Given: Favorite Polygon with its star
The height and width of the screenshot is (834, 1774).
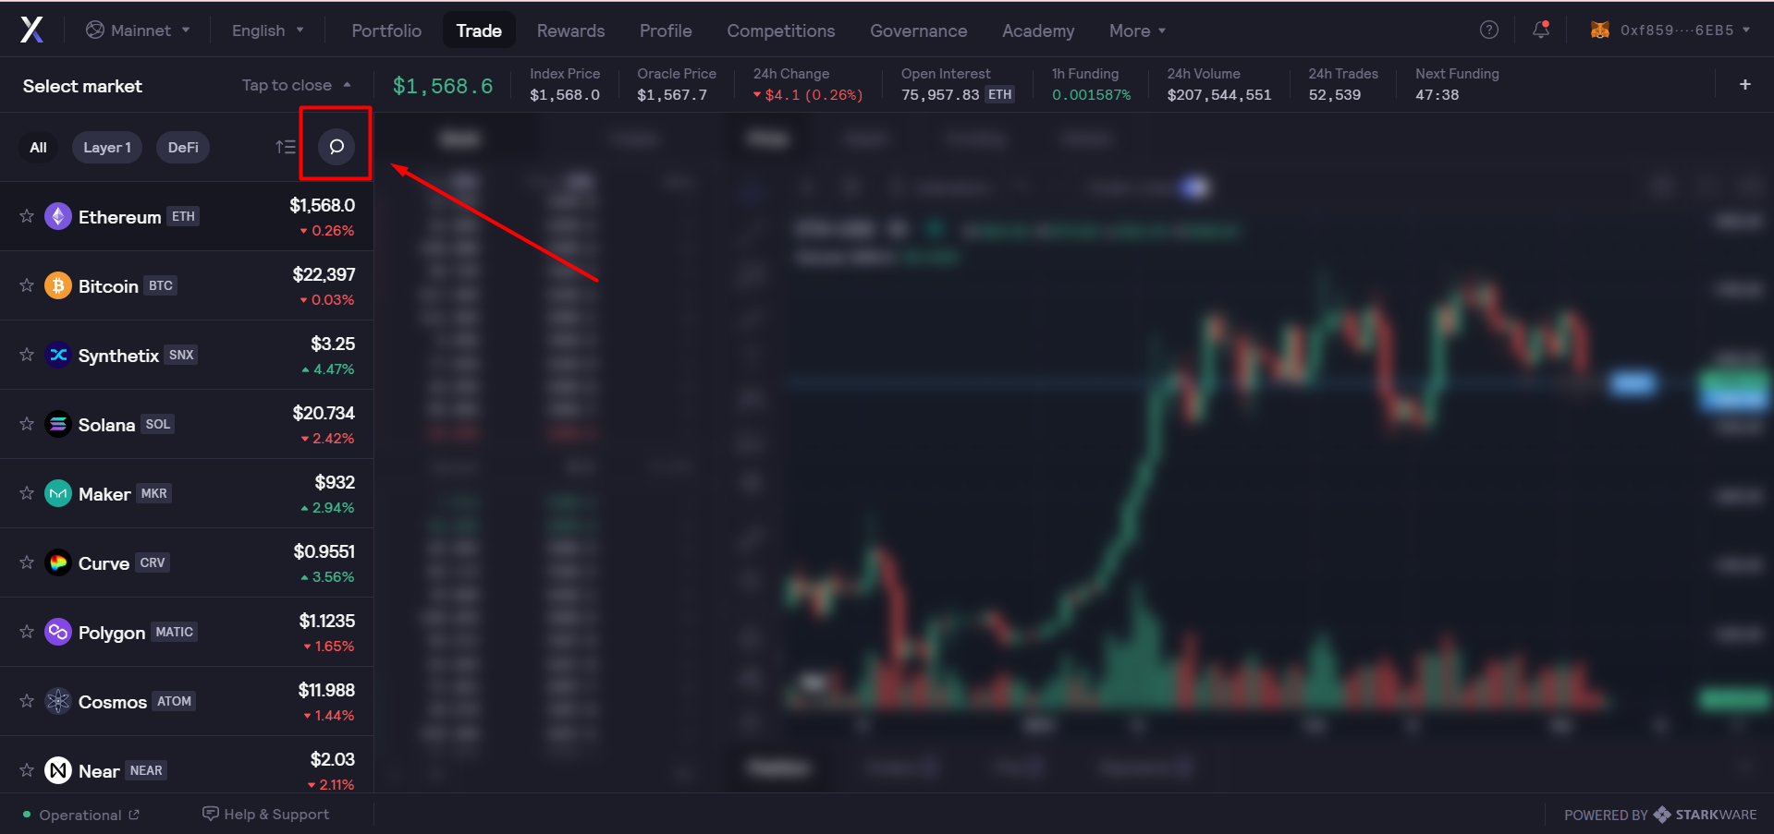Looking at the screenshot, I should pyautogui.click(x=27, y=632).
